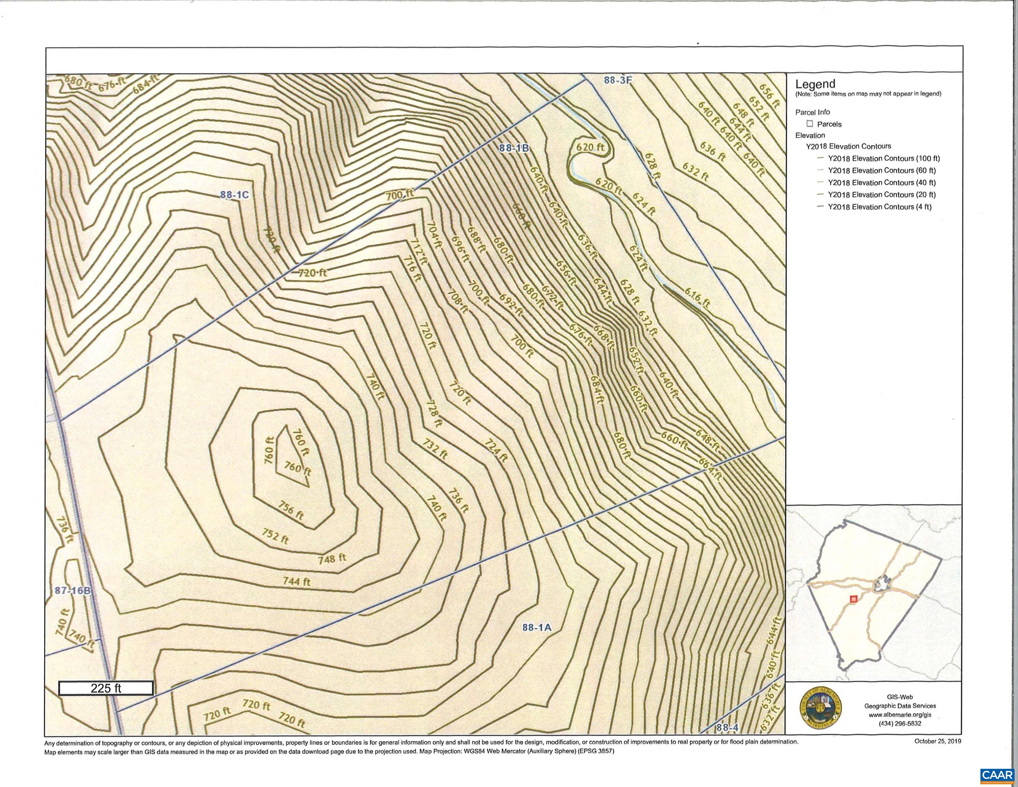
Task: Click the Y2018 Elevation Contours group heading
Action: click(849, 147)
